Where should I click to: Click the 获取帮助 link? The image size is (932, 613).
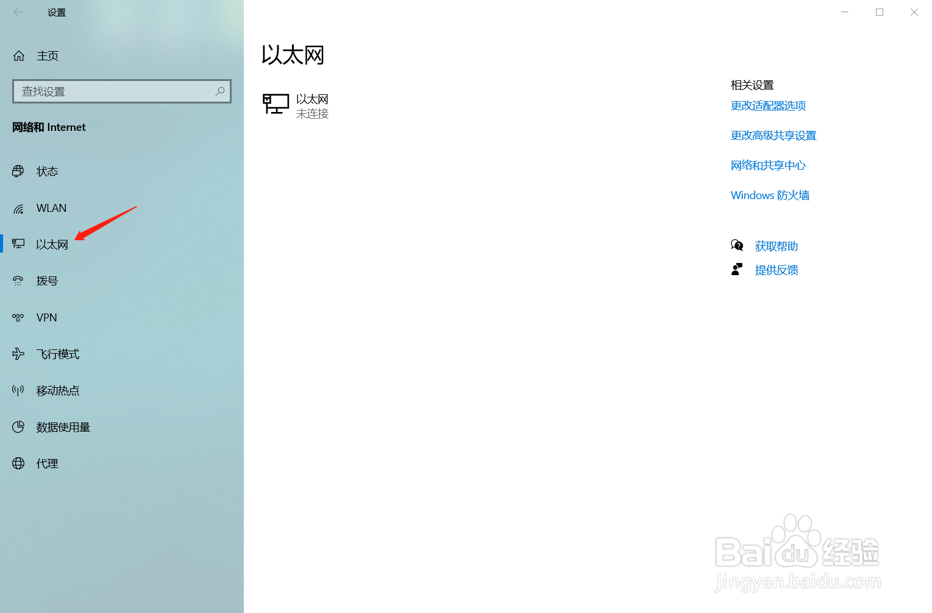point(777,247)
